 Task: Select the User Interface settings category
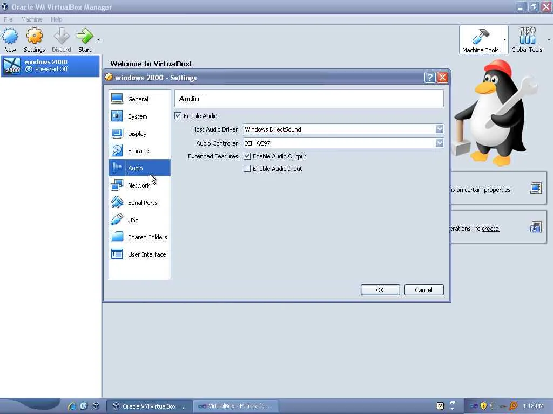[x=140, y=254]
